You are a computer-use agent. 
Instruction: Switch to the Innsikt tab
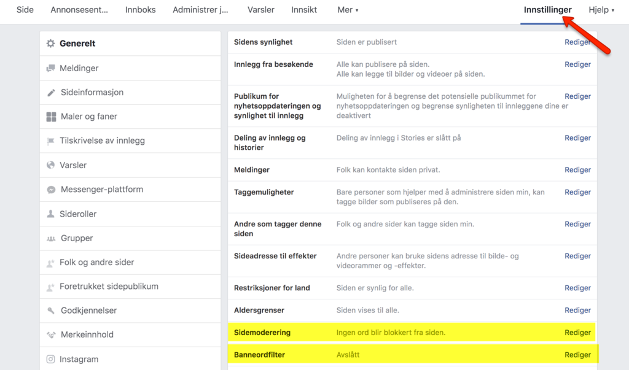point(304,10)
